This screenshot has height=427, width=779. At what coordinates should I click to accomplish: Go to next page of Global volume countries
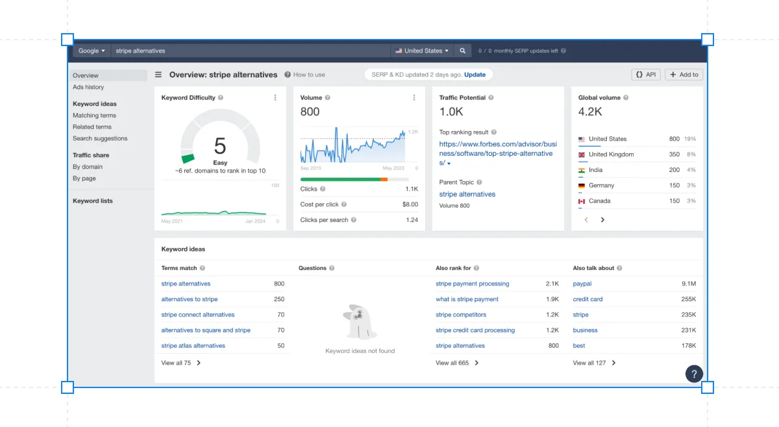(x=602, y=220)
